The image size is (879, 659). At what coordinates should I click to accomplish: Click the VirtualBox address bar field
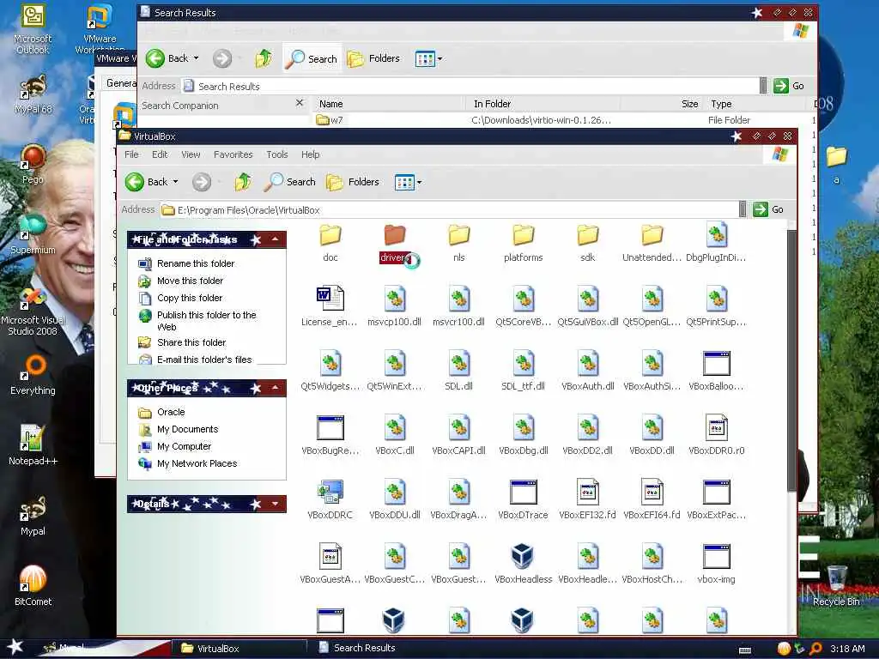(450, 210)
